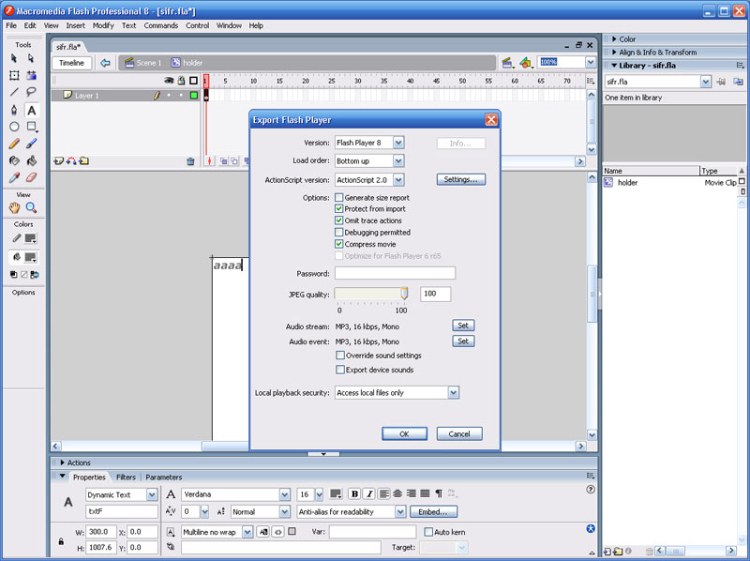Switch to the Parameters tab
The height and width of the screenshot is (561, 750).
163,478
